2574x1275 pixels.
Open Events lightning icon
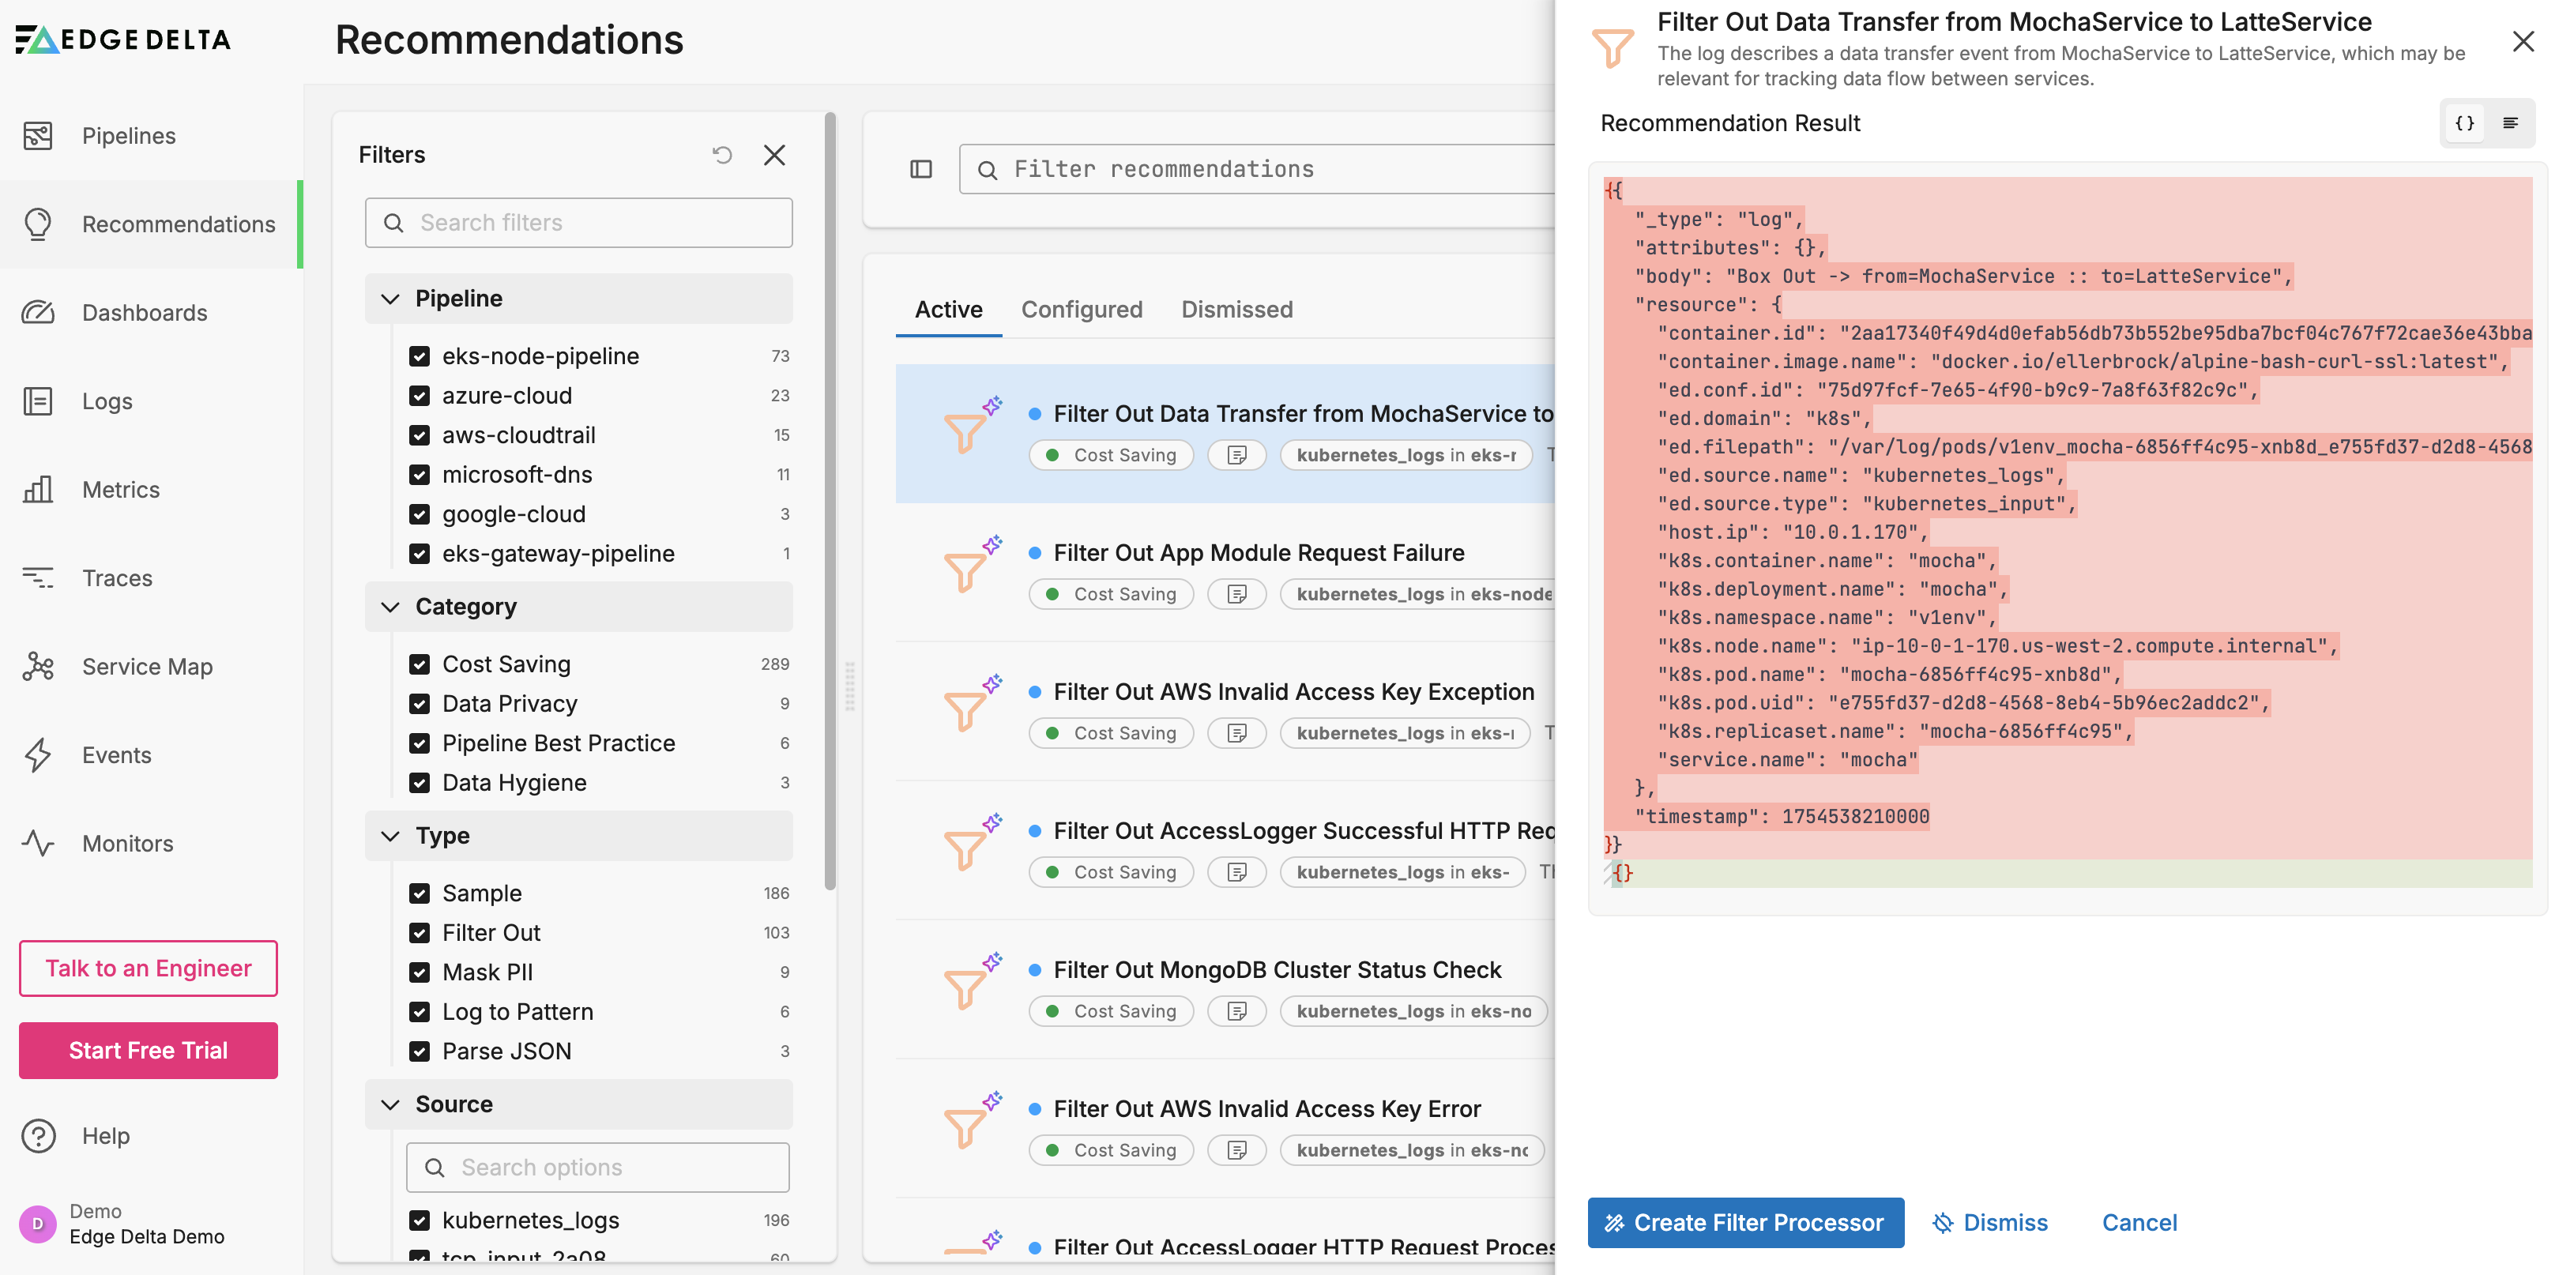[38, 755]
